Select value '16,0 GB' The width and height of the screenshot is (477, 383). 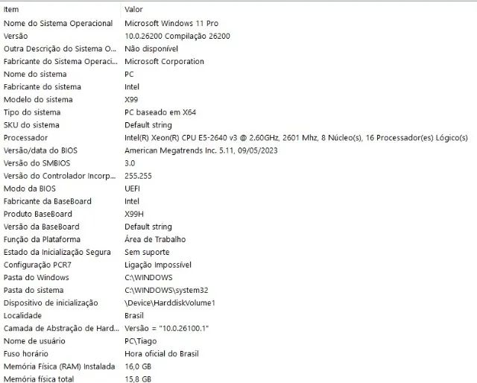coord(138,367)
